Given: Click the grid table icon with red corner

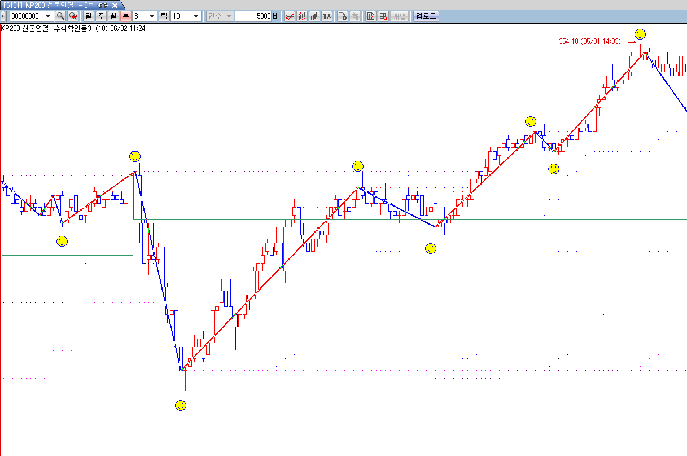Looking at the screenshot, I should [383, 16].
